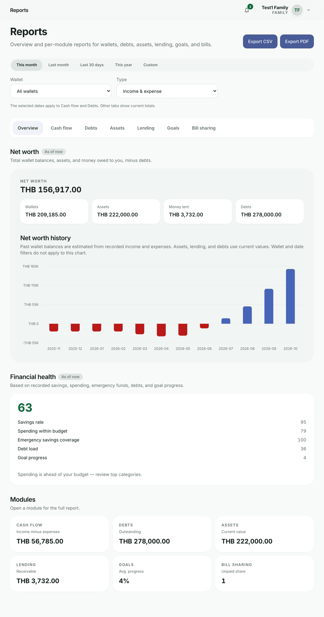This screenshot has width=324, height=617.
Task: Click the Spending within budget row
Action: pos(162,431)
